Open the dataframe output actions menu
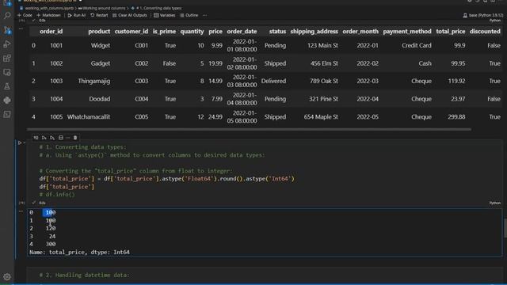 pyautogui.click(x=21, y=28)
